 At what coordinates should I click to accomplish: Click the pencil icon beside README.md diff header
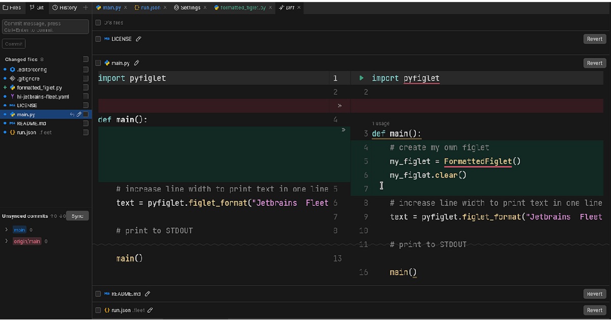[148, 294]
